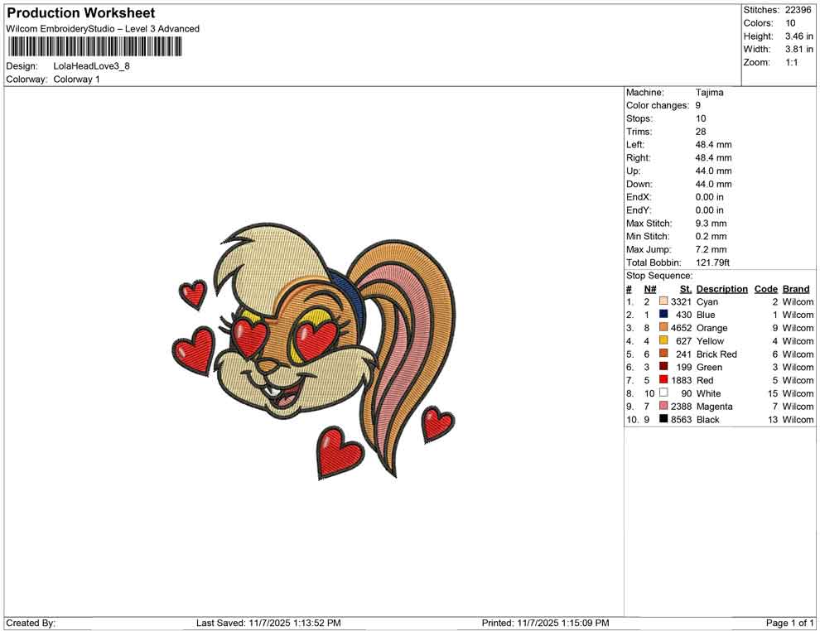Click the Zoom value '1:1'
Image resolution: width=820 pixels, height=631 pixels.
click(791, 62)
